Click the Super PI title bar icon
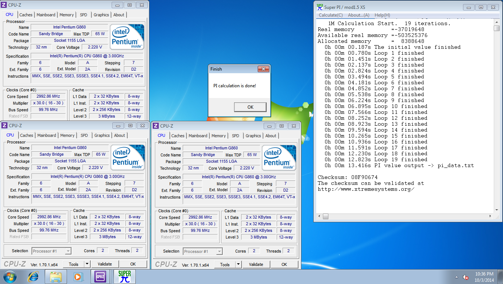This screenshot has height=284, width=503. (x=320, y=7)
